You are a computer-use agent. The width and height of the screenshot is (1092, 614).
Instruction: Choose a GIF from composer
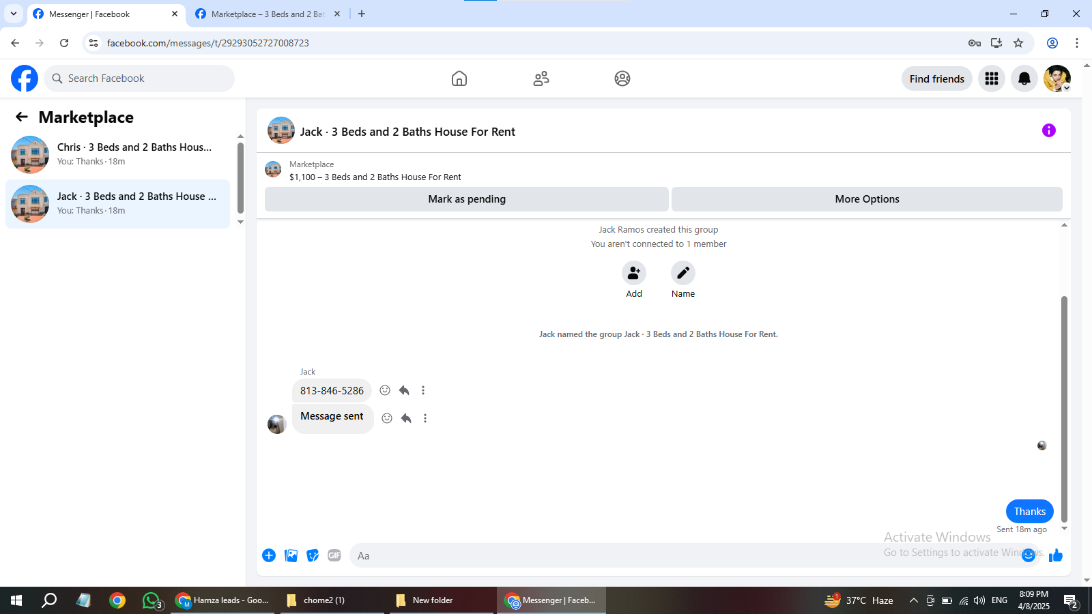[x=334, y=555]
